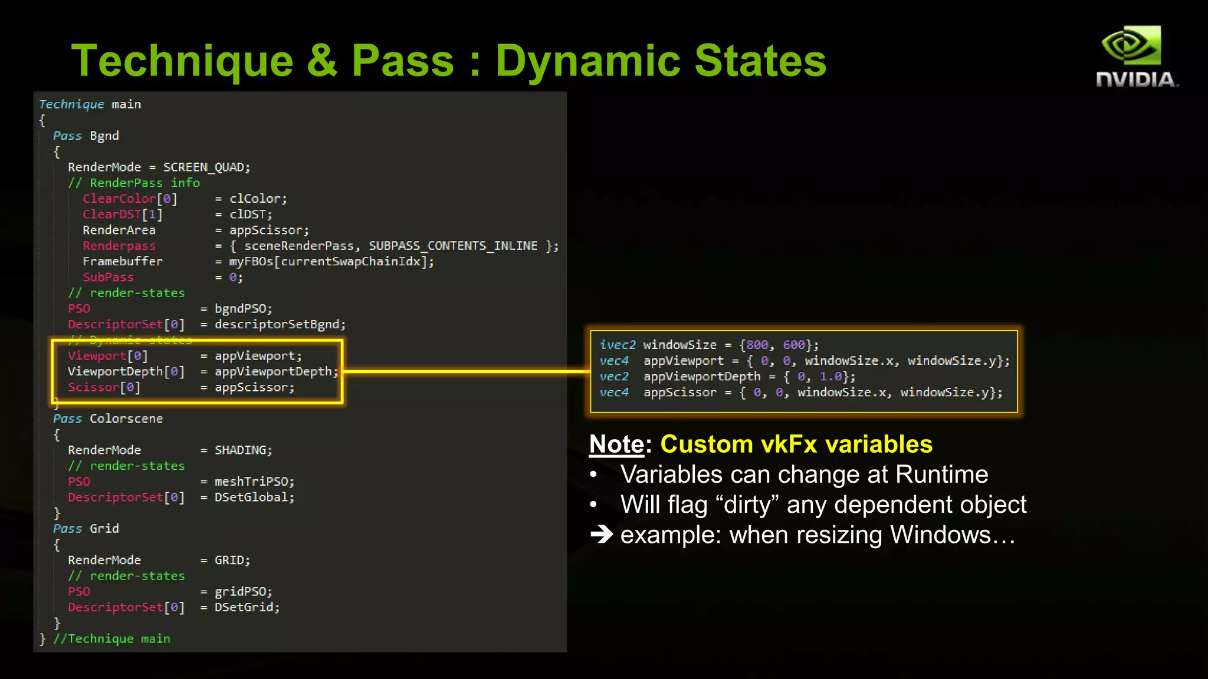The width and height of the screenshot is (1208, 679).
Task: Click the 'vec4 appViewport' declaration line
Action: coord(805,361)
